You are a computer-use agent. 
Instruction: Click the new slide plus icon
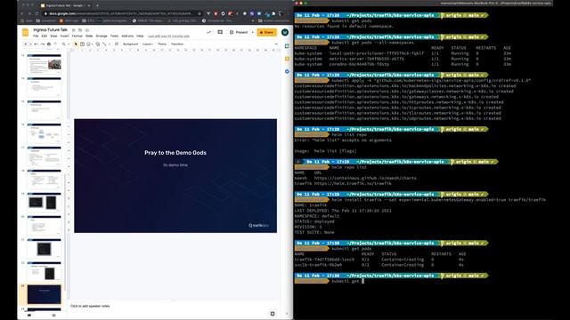tap(26, 44)
